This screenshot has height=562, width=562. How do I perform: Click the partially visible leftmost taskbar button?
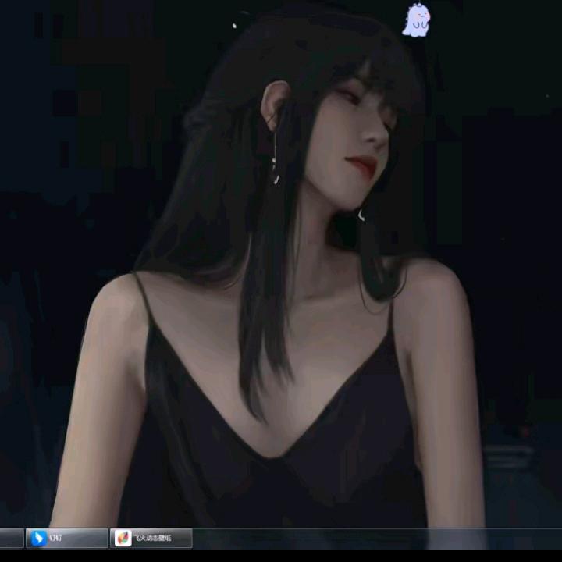11,538
